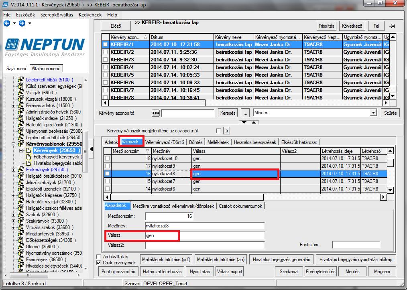Click the Szűrés button
This screenshot has width=407, height=290.
(x=391, y=113)
